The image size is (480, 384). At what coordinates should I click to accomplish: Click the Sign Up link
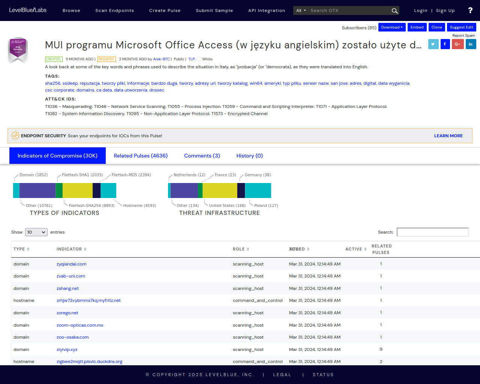point(445,10)
